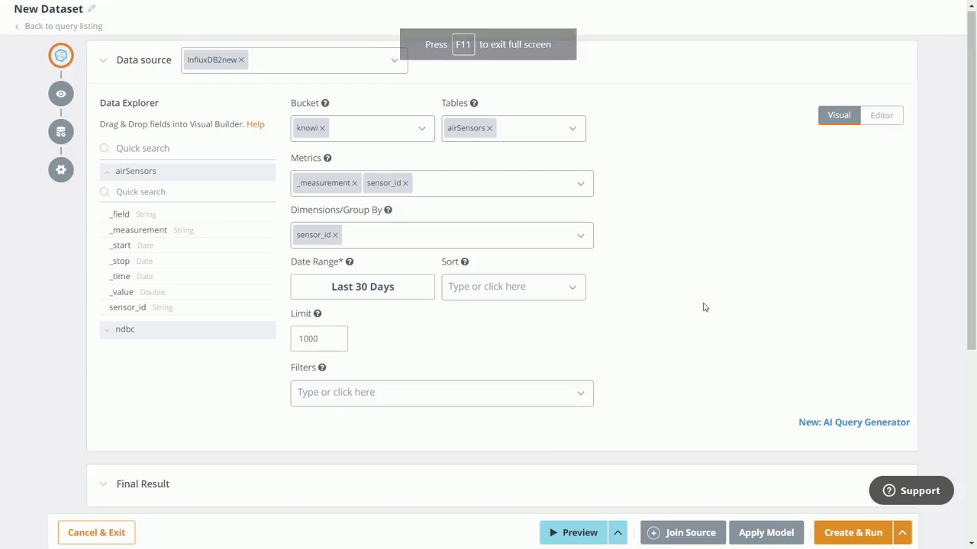The image size is (977, 549).
Task: Click the Create & Run button
Action: tap(853, 532)
